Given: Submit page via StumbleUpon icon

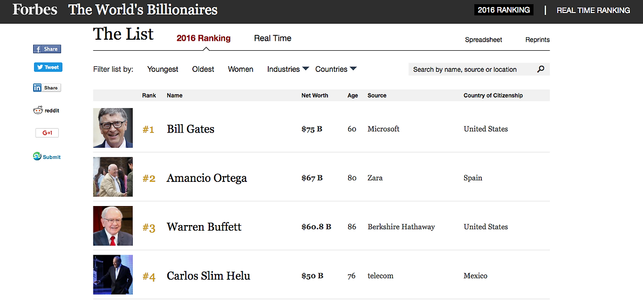Looking at the screenshot, I should [47, 157].
